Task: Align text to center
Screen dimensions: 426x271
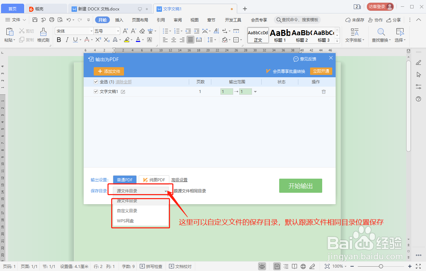Action: coord(174,40)
